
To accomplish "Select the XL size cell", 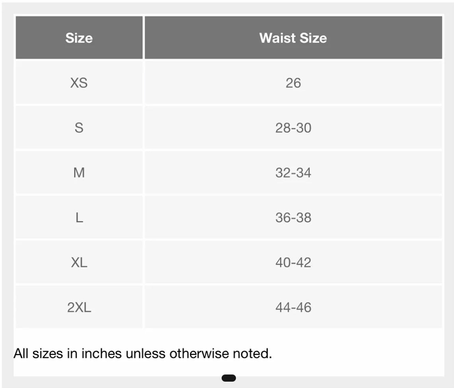I will (79, 263).
